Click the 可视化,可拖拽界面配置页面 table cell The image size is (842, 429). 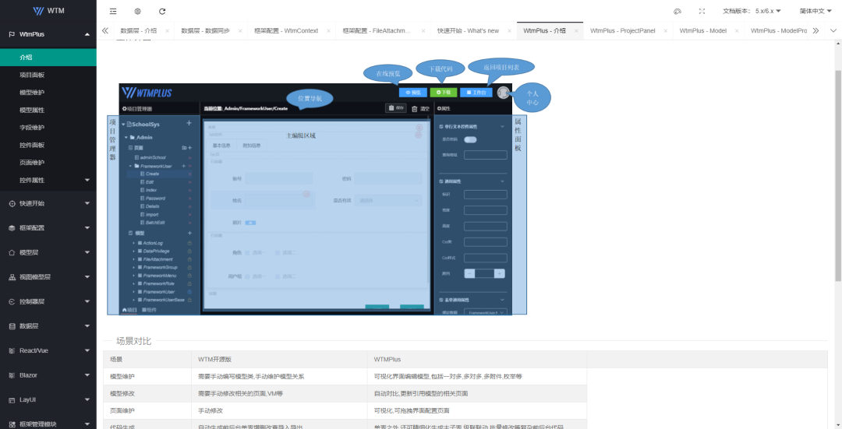point(477,411)
